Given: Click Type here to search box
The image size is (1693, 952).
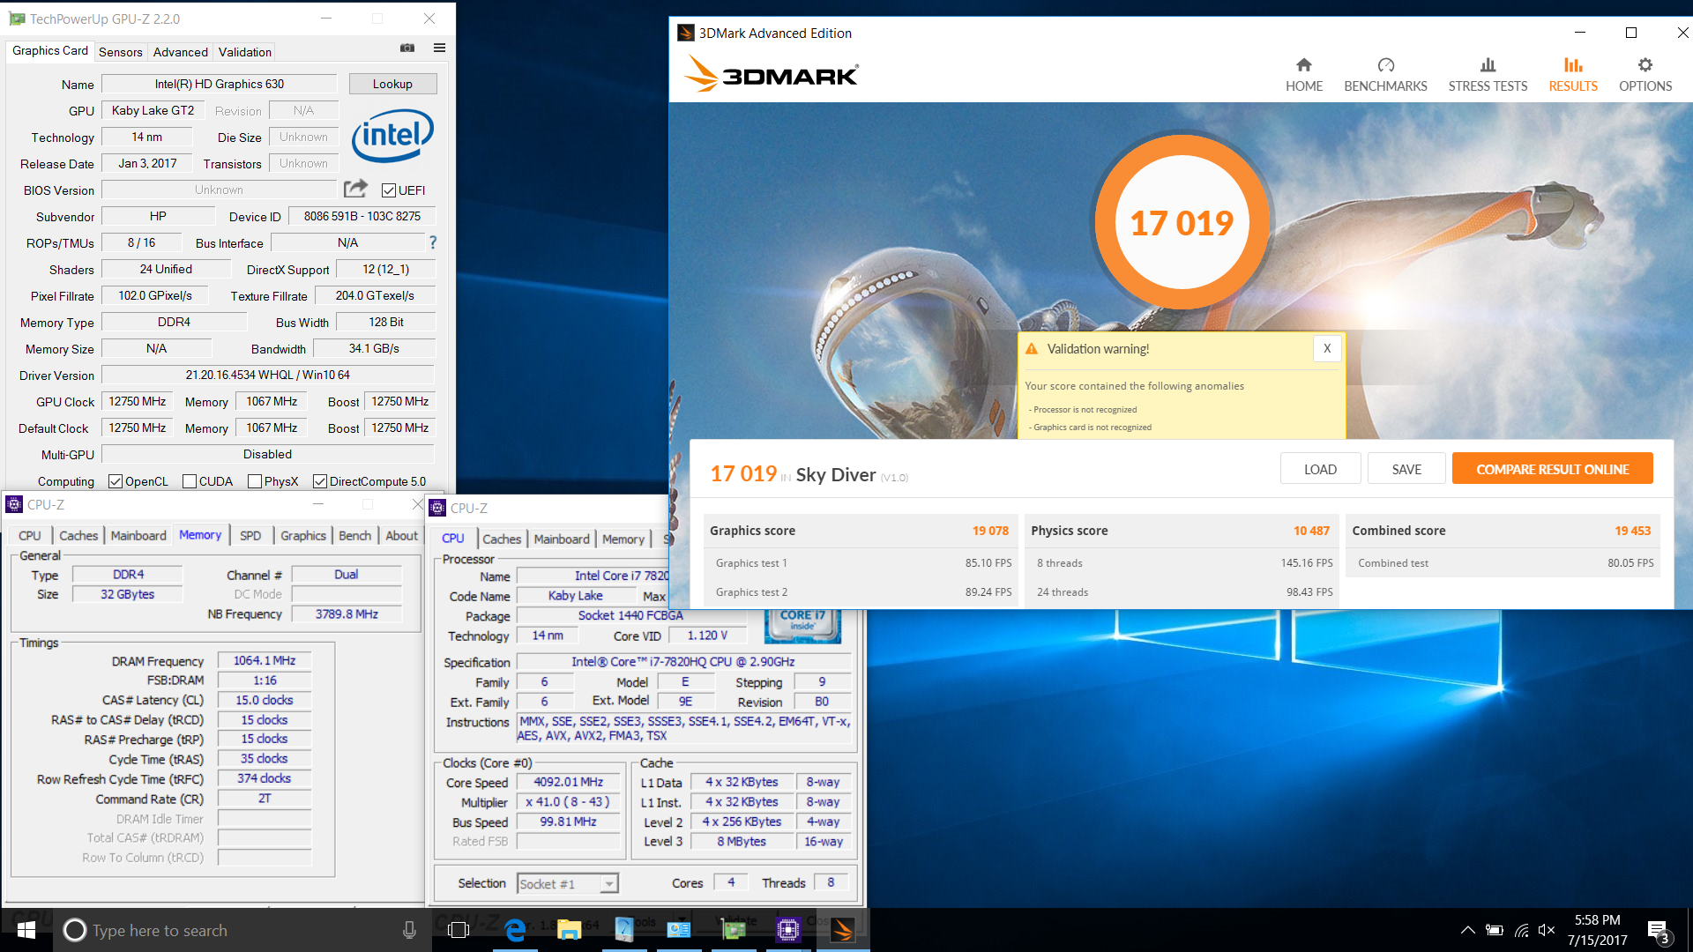Looking at the screenshot, I should (242, 930).
